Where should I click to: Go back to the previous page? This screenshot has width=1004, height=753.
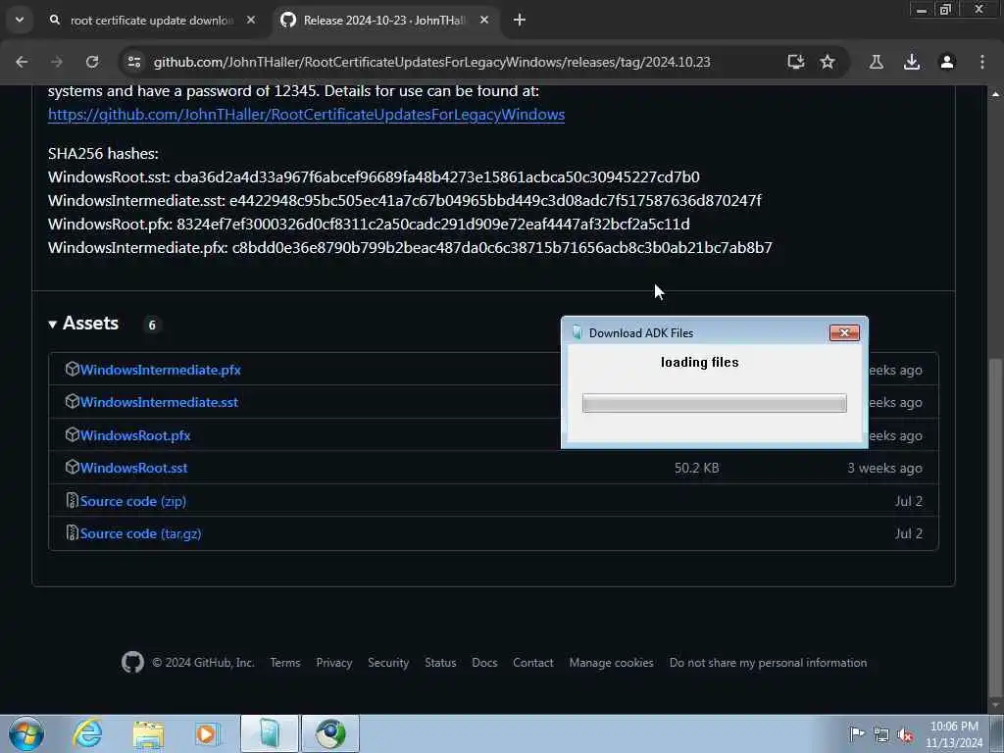pyautogui.click(x=22, y=62)
